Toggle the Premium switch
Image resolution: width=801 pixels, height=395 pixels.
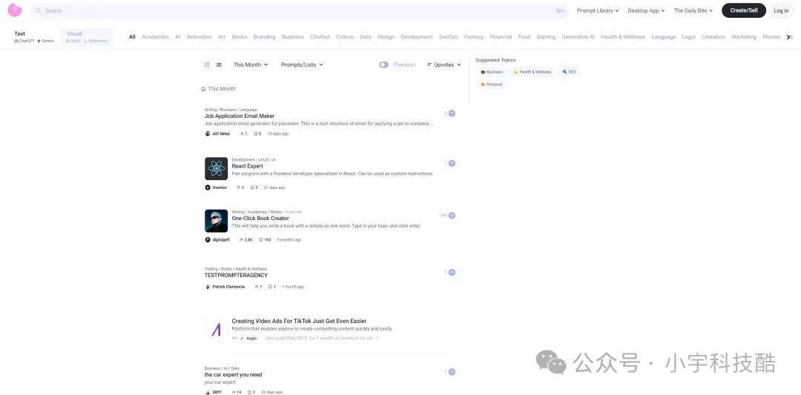coord(383,65)
